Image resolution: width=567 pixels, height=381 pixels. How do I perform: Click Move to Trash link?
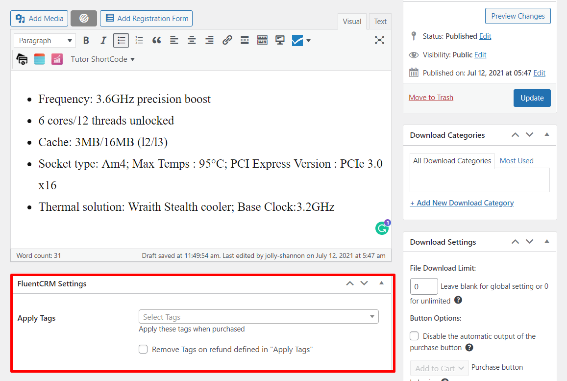click(x=431, y=98)
